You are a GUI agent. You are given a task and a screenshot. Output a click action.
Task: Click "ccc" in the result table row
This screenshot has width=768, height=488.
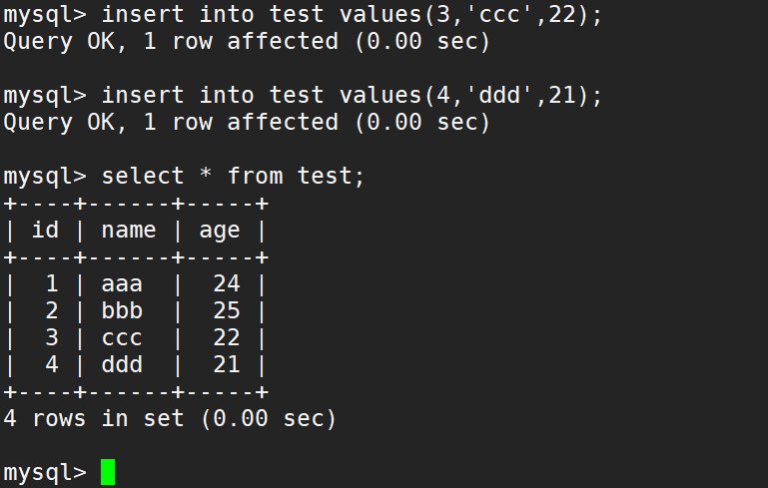[122, 338]
